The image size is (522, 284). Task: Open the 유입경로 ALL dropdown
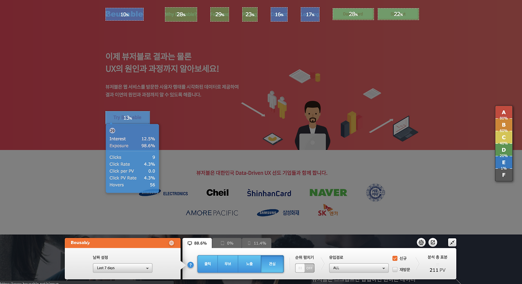pos(358,268)
